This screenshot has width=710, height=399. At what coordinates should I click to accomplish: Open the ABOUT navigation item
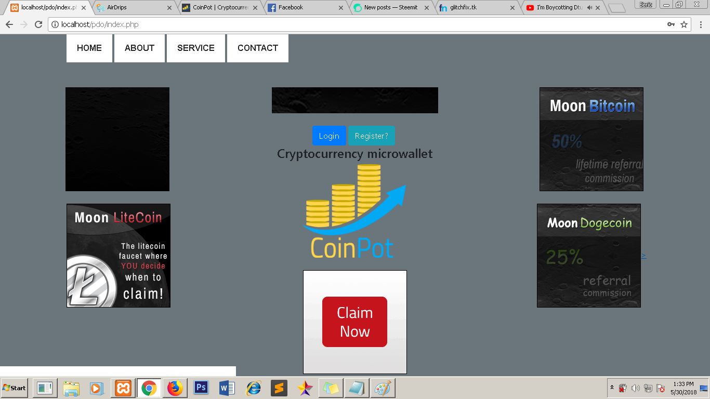(x=139, y=48)
